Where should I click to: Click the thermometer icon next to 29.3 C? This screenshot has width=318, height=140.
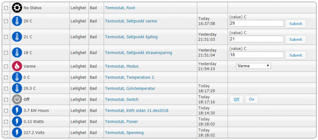click(x=17, y=88)
